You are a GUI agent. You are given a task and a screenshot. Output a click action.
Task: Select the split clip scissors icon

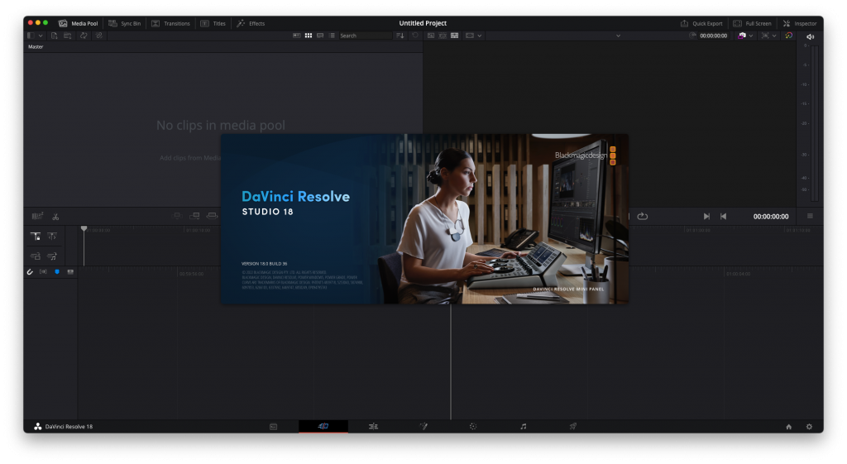[55, 217]
